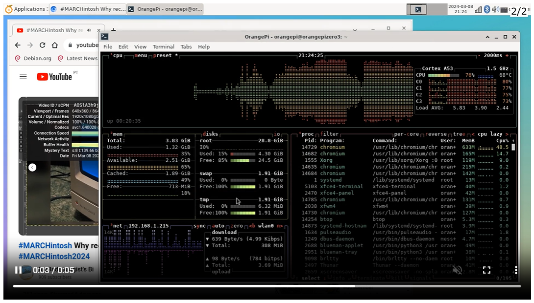The width and height of the screenshot is (534, 303).
Task: Toggle tree view in btop process list
Action: (460, 134)
